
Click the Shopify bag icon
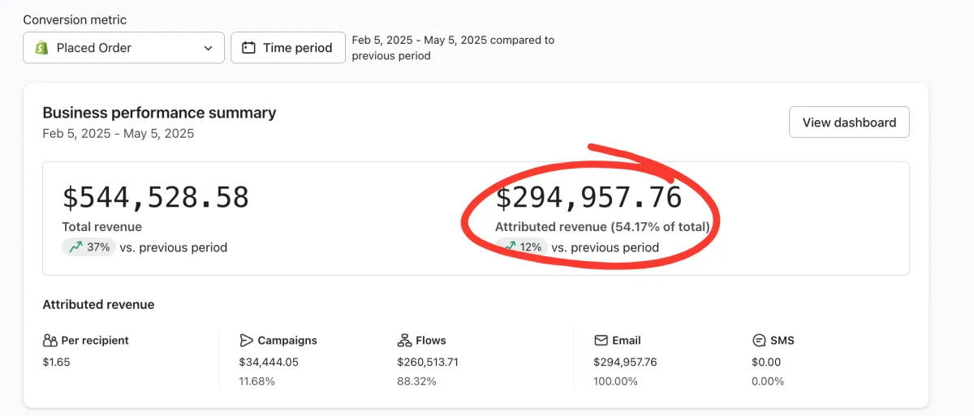coord(41,48)
